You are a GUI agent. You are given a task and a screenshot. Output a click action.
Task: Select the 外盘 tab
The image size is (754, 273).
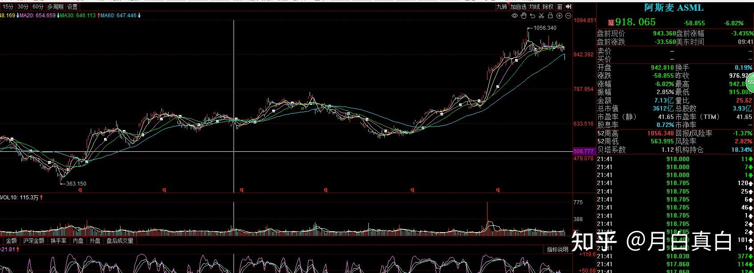click(95, 241)
